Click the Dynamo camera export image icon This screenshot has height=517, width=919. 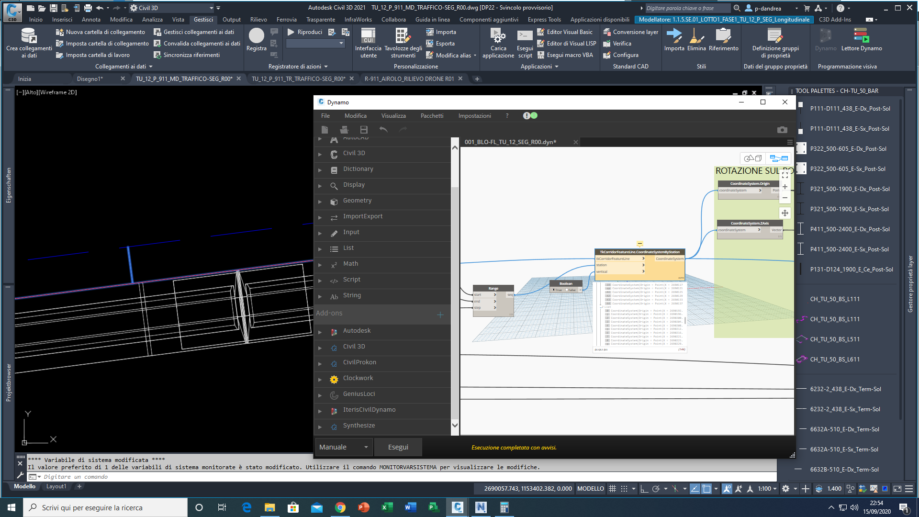[782, 130]
